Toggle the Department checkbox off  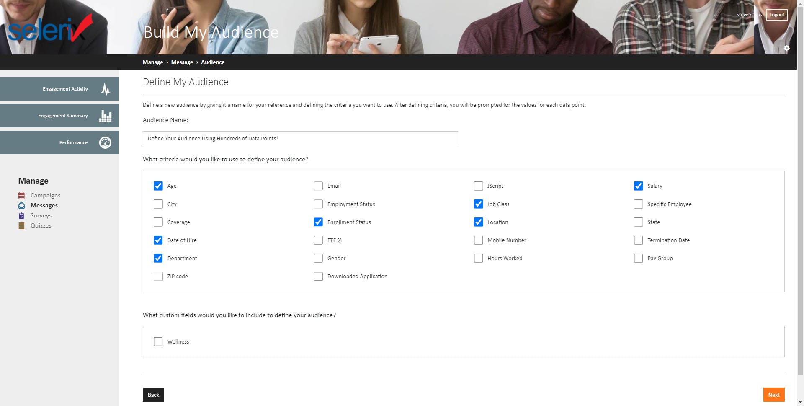(158, 258)
